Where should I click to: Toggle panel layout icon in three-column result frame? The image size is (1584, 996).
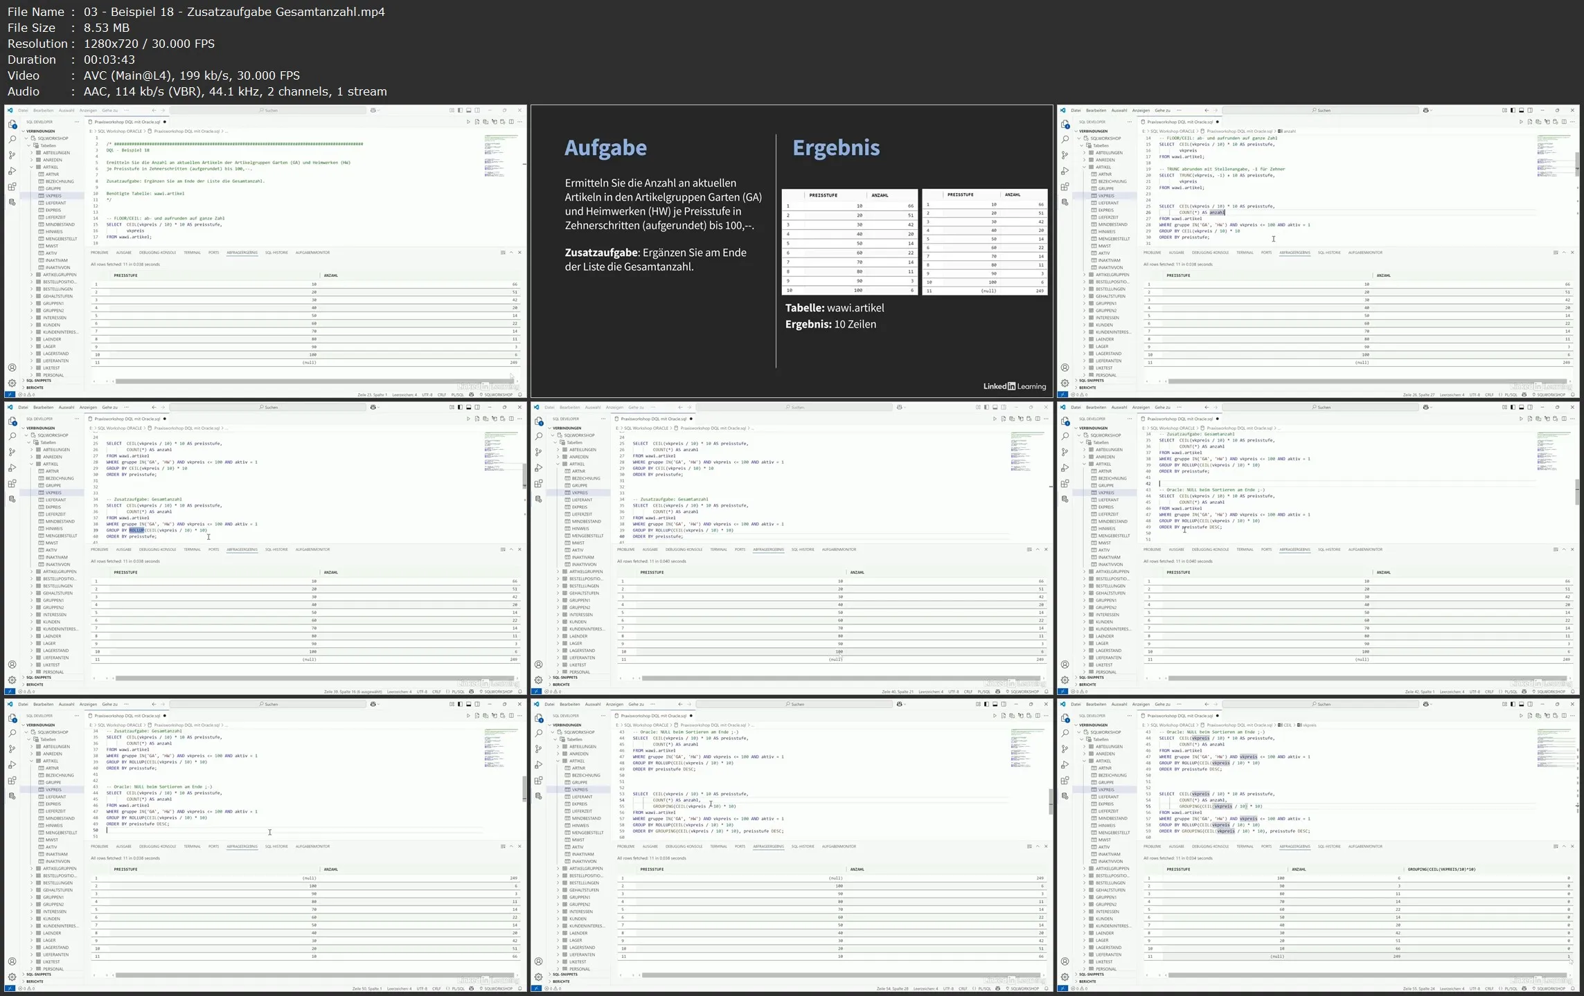point(1522,704)
